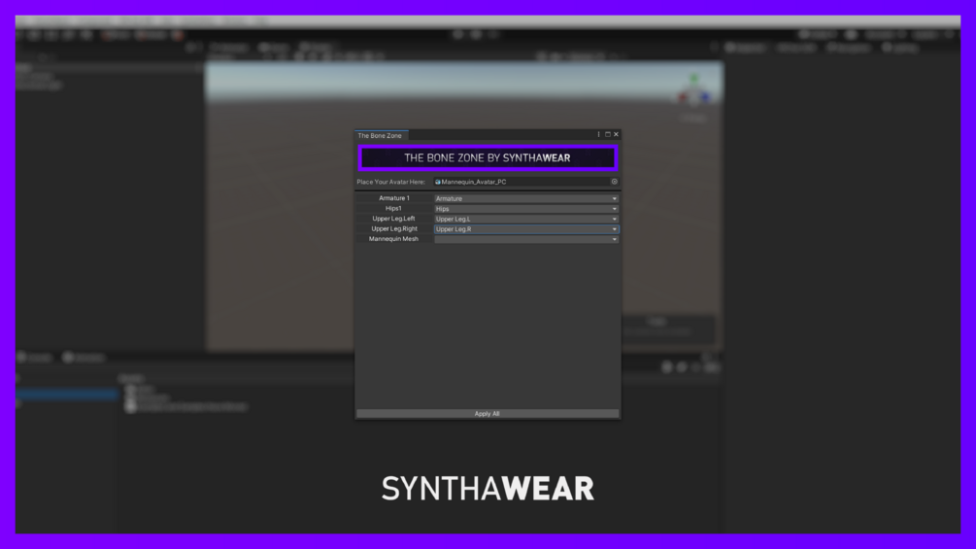The width and height of the screenshot is (976, 549).
Task: Expand the Upper Leg.Left dropdown
Action: point(526,219)
